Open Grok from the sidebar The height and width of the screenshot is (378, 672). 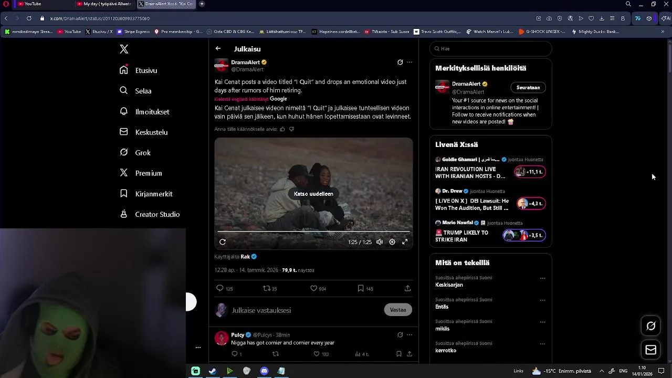[x=135, y=153]
